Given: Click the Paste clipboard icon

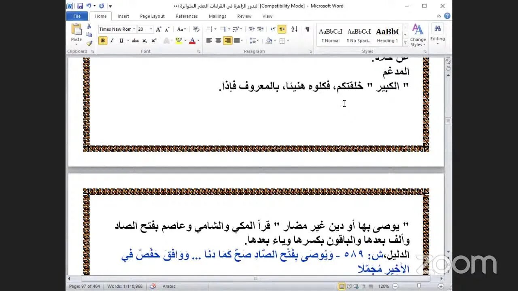Looking at the screenshot, I should coord(76,30).
